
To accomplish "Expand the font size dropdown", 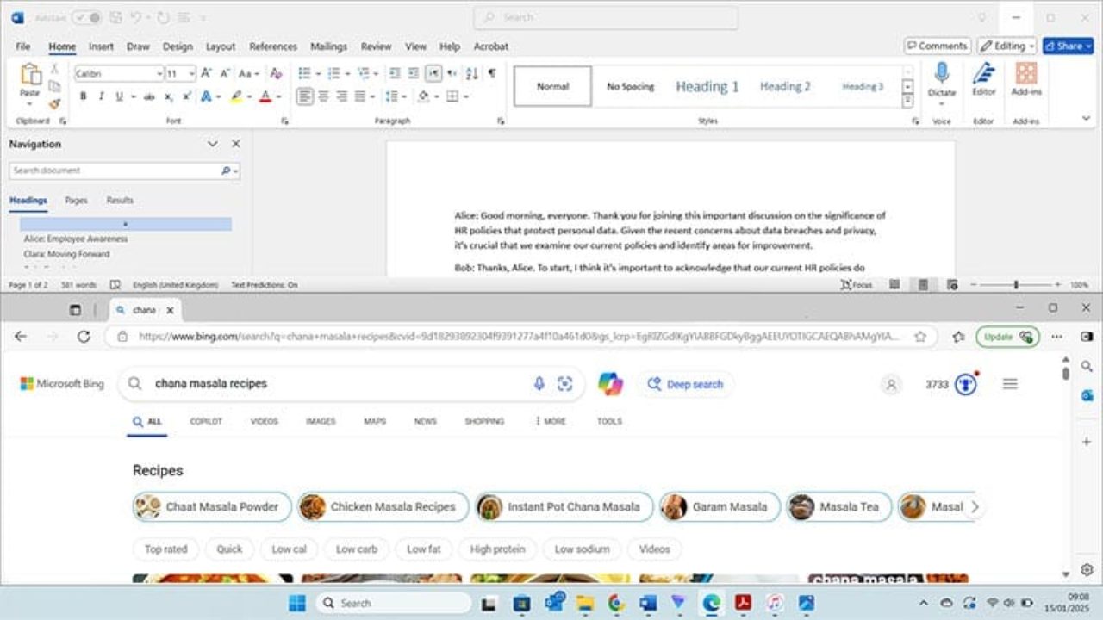I will tap(191, 73).
